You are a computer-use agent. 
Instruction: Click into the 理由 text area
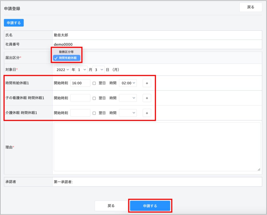click(x=157, y=147)
